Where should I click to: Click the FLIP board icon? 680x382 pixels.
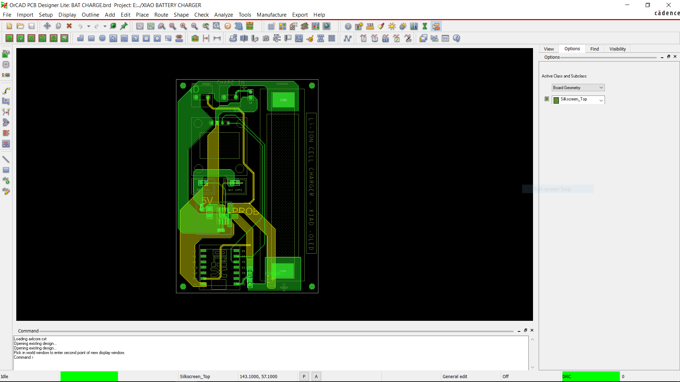250,26
